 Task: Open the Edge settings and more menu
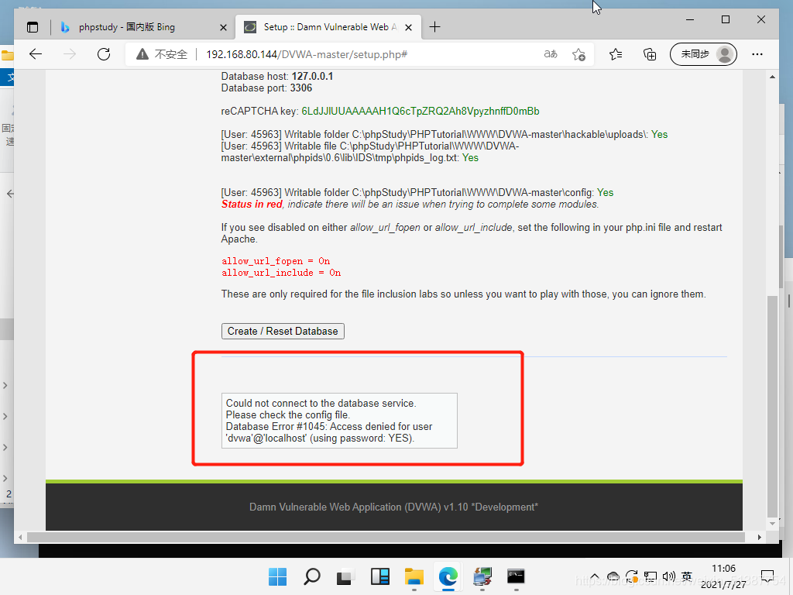(x=757, y=54)
